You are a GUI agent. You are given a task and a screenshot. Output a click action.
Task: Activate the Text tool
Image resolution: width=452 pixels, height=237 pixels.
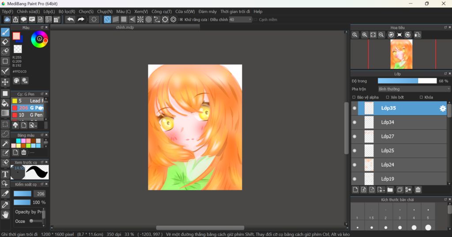pos(5,174)
